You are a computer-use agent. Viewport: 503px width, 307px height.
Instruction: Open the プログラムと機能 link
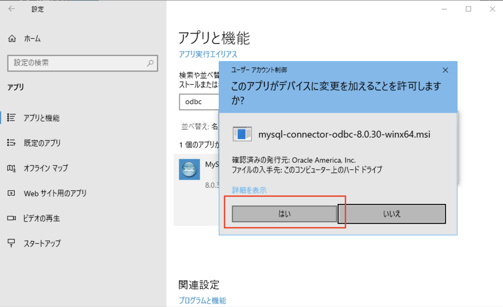coord(202,300)
